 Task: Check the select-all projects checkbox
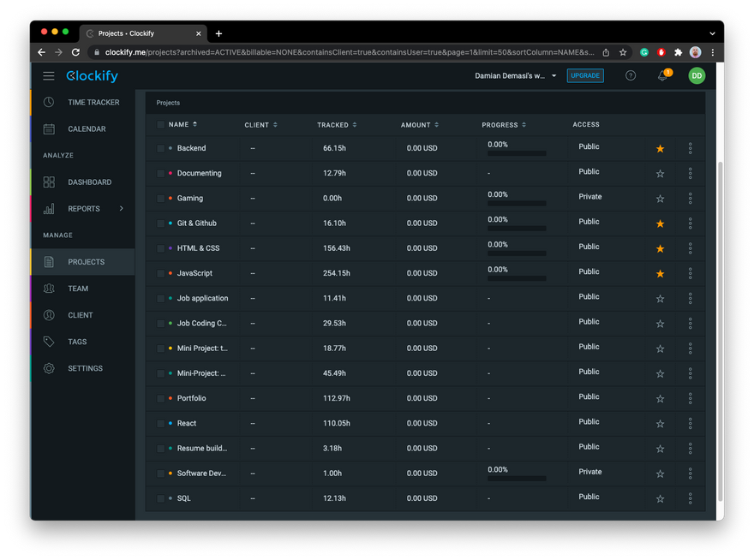pos(160,125)
